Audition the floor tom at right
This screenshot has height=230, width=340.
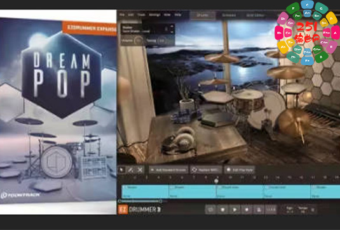point(294,89)
